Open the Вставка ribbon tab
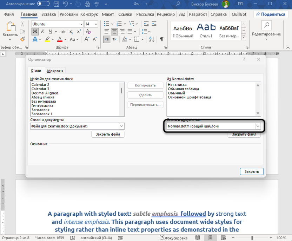Screen dimensions: 292x241 click(48, 14)
